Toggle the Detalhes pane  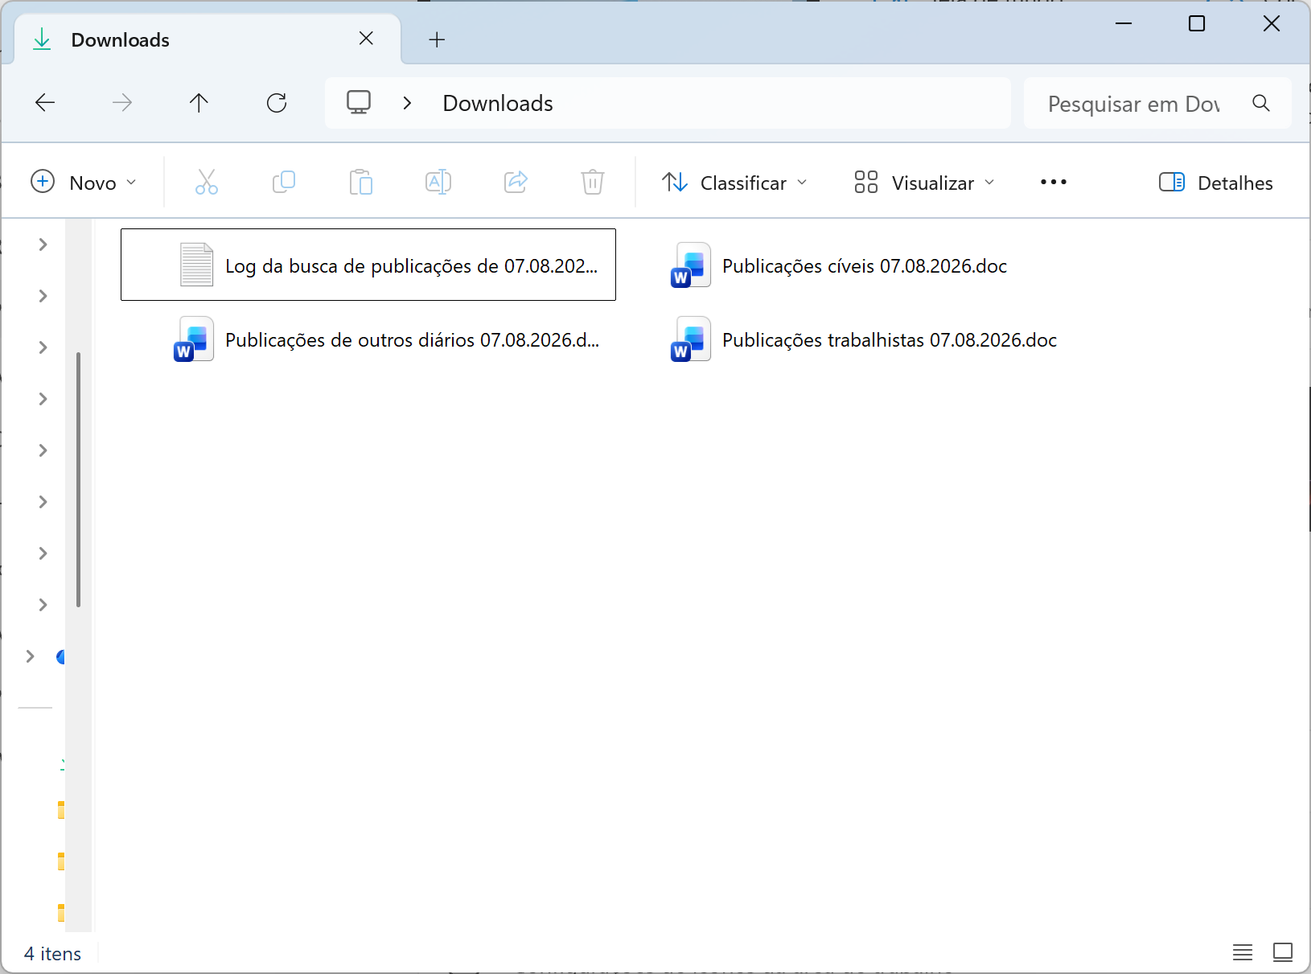[1215, 183]
